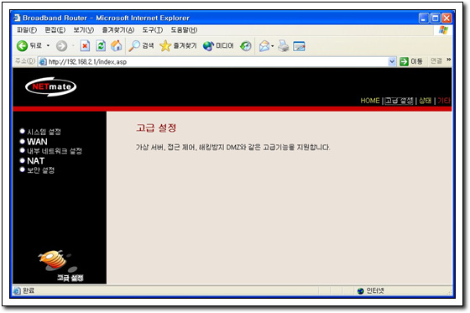
Task: Show browsing History icon
Action: 246,46
